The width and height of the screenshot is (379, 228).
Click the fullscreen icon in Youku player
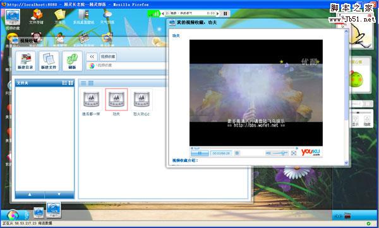(294, 153)
